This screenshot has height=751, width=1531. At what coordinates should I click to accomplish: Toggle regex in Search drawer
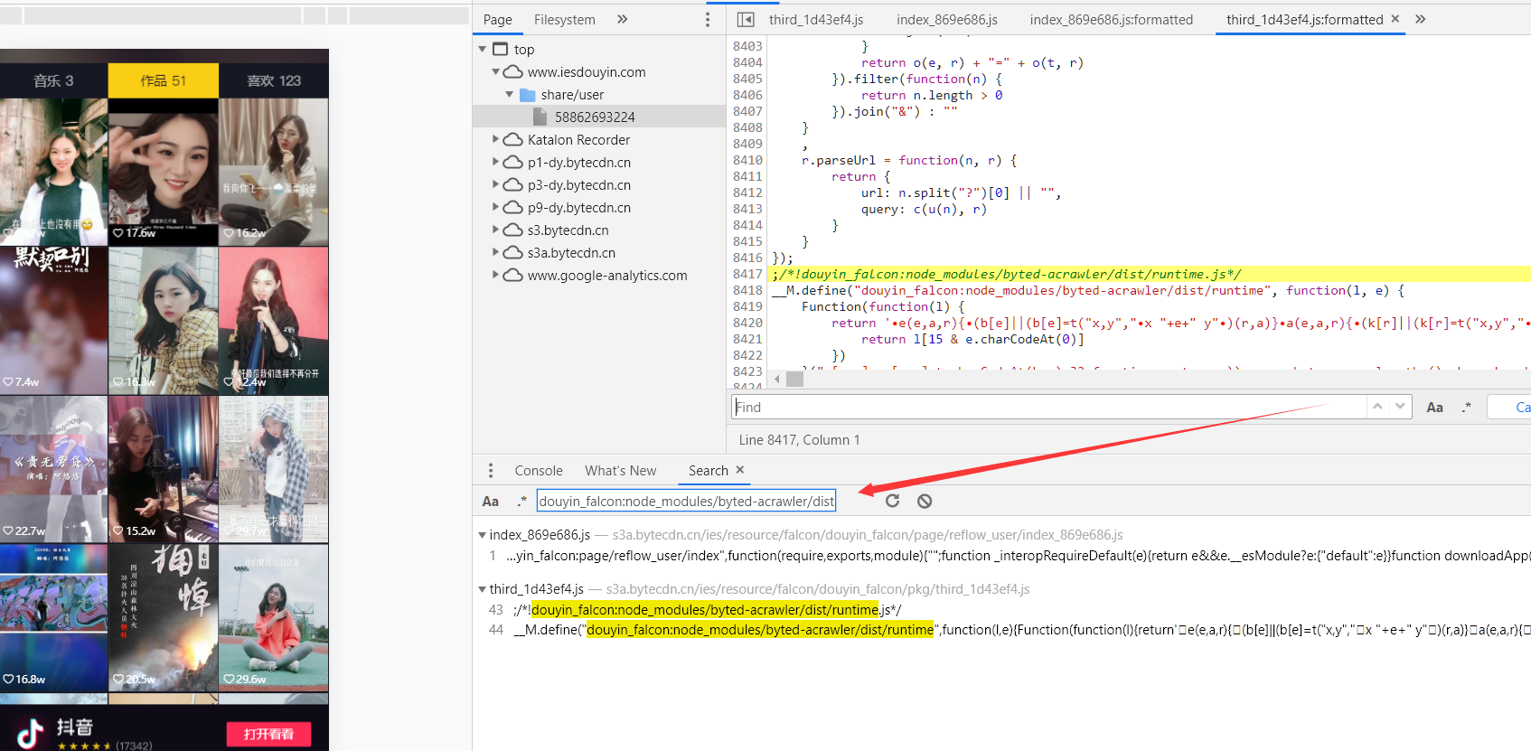point(522,501)
